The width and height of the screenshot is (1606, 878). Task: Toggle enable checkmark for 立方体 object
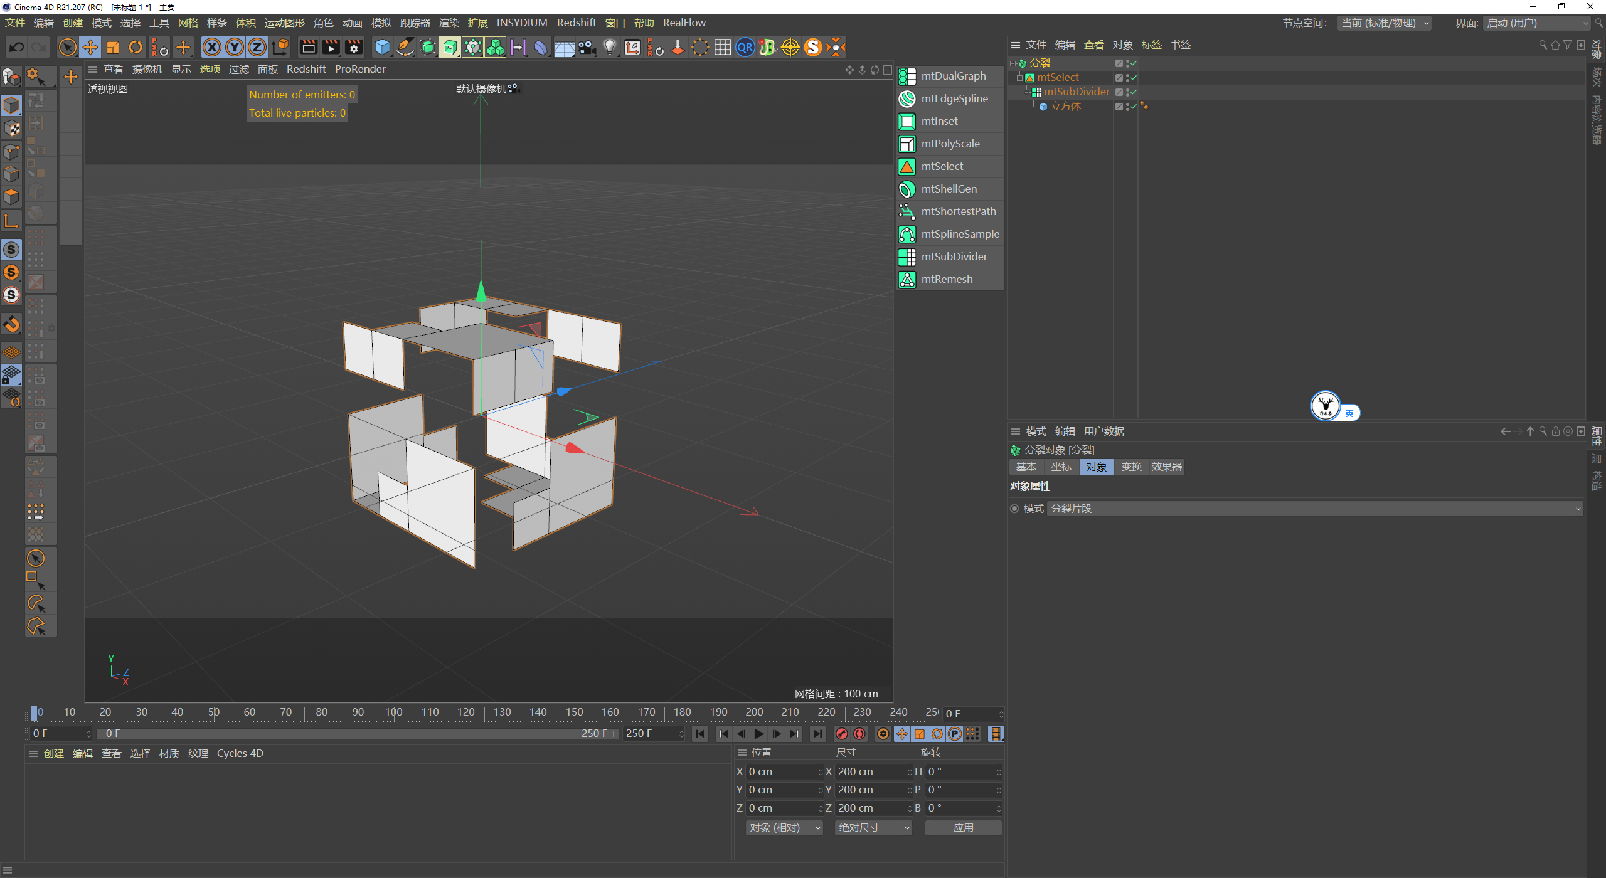[1134, 107]
